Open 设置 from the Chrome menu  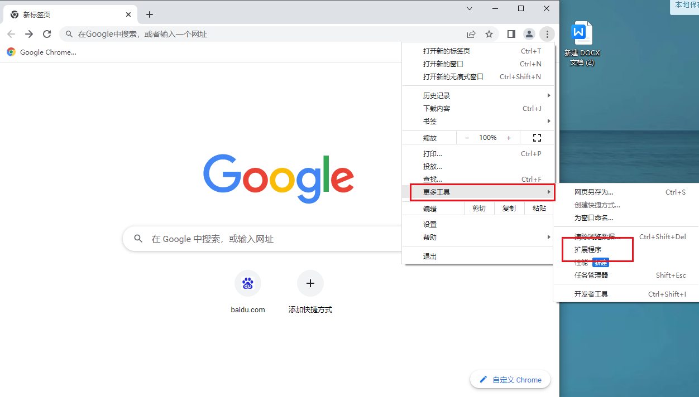478,224
